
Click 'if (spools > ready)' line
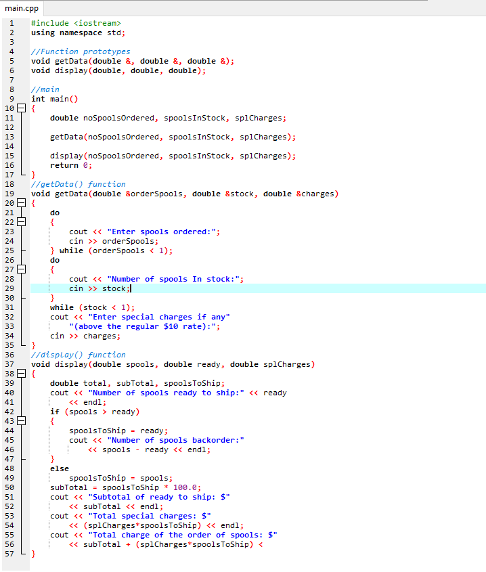point(95,412)
